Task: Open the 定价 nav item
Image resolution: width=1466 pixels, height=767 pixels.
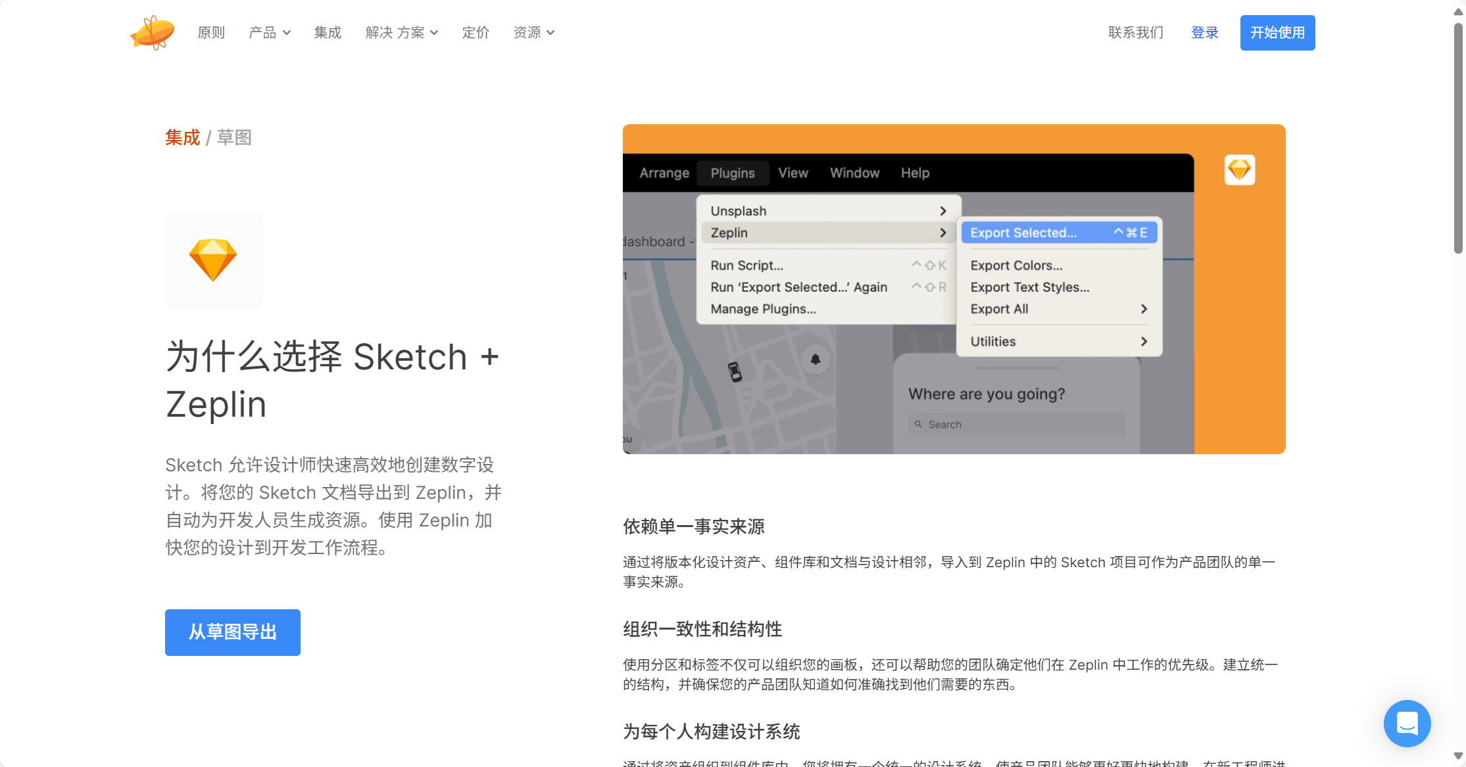Action: 476,33
